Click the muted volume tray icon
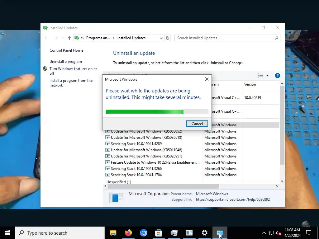Viewport: 319px width, 239px height. [279, 233]
